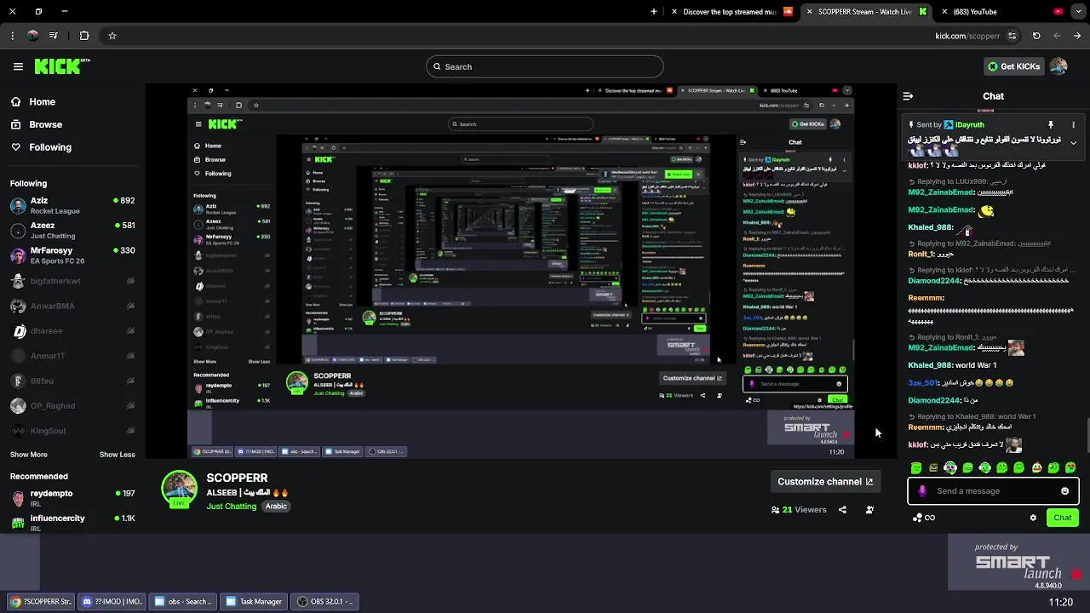Open the emoji picker in the message box

coord(1064,490)
